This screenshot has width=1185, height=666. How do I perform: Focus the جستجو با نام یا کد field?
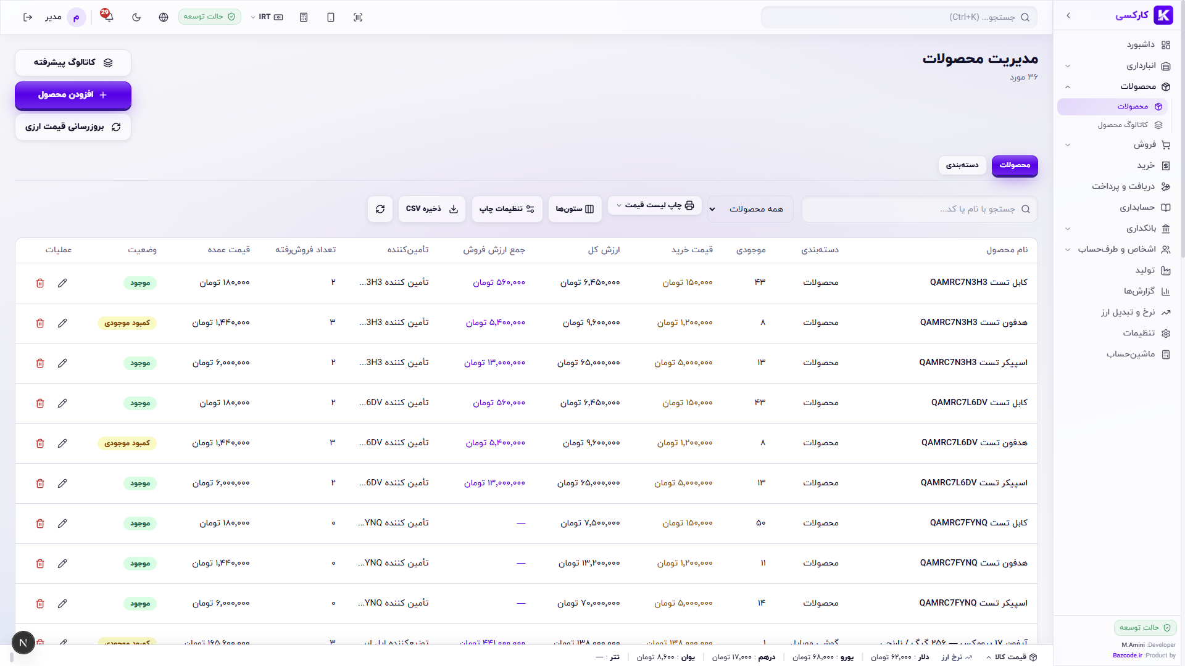tap(919, 210)
